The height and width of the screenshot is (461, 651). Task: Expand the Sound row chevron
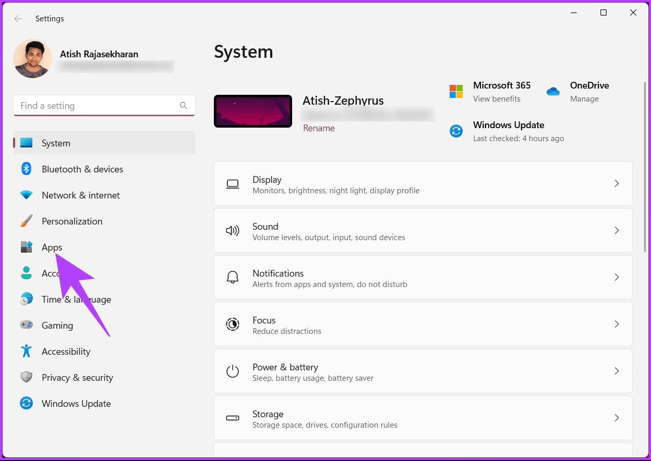click(617, 230)
